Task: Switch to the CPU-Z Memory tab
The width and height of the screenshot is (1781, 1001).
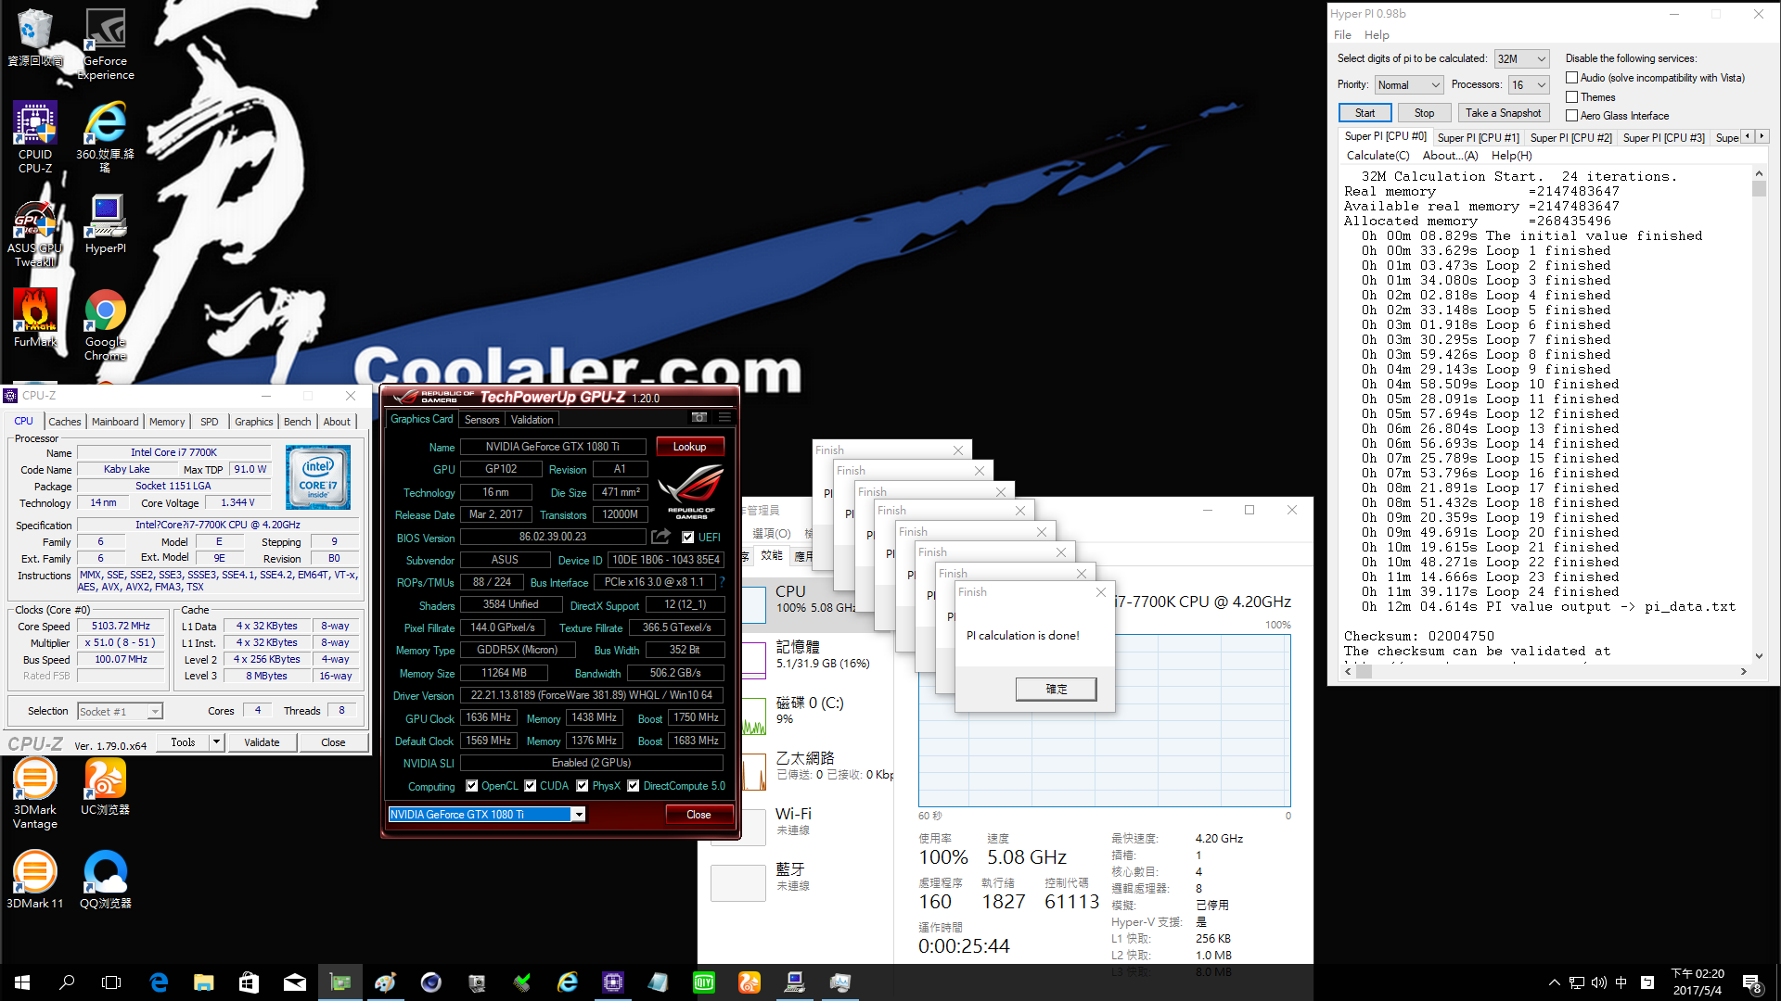Action: tap(167, 422)
